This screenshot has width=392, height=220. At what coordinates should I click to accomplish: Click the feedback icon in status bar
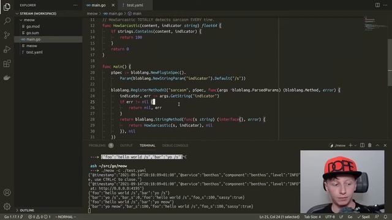coord(377,217)
